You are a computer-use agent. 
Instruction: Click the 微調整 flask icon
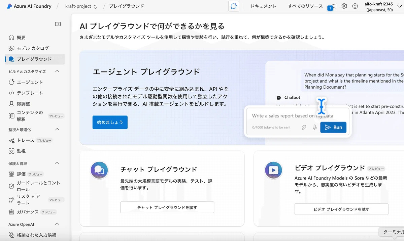(11, 104)
